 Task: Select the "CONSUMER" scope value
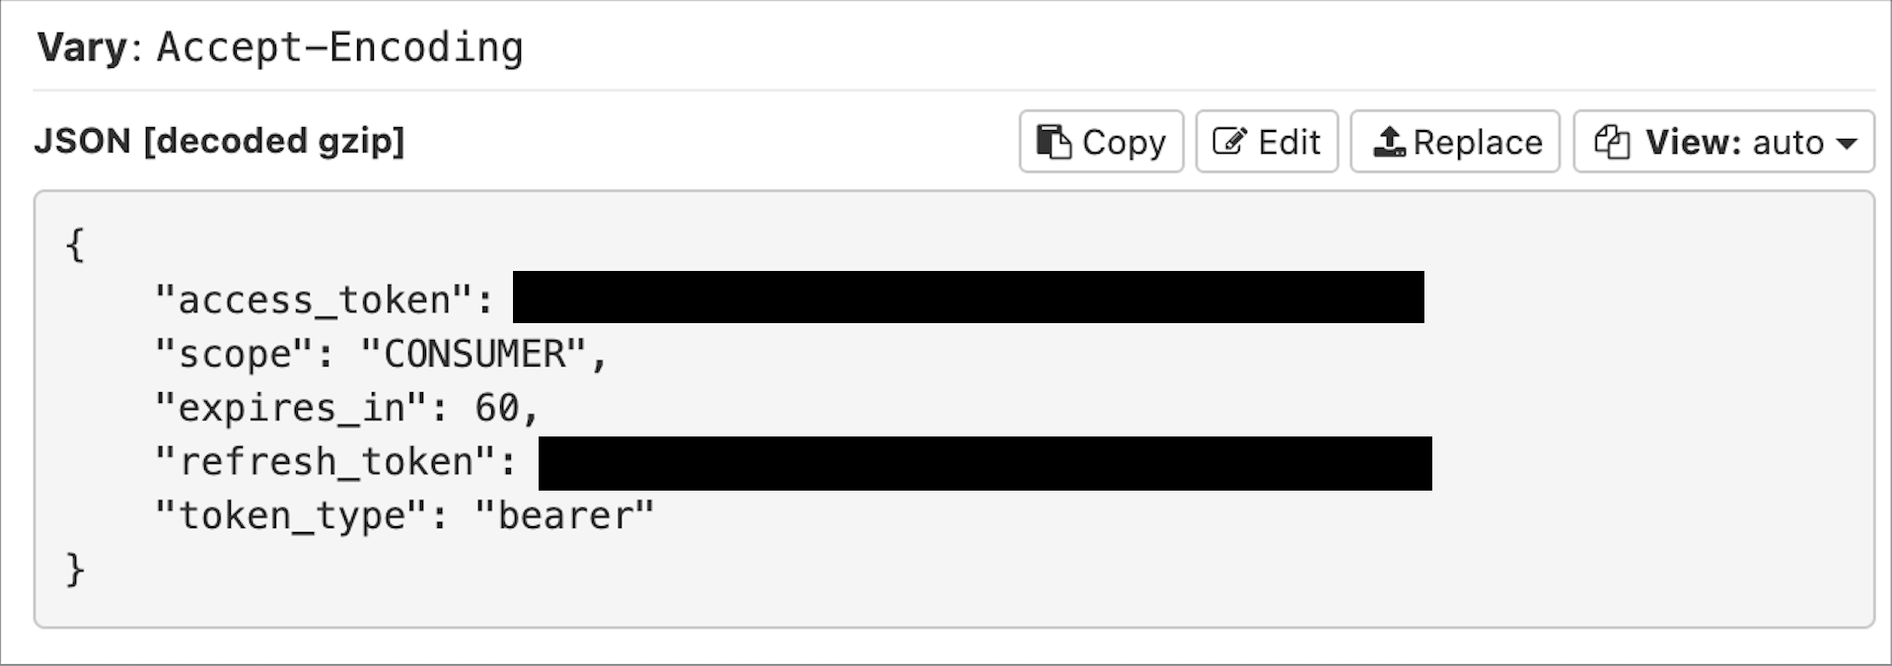(473, 354)
